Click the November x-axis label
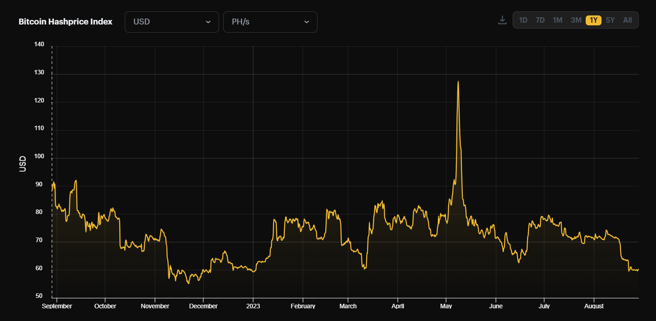Image resolution: width=656 pixels, height=321 pixels. tap(155, 306)
